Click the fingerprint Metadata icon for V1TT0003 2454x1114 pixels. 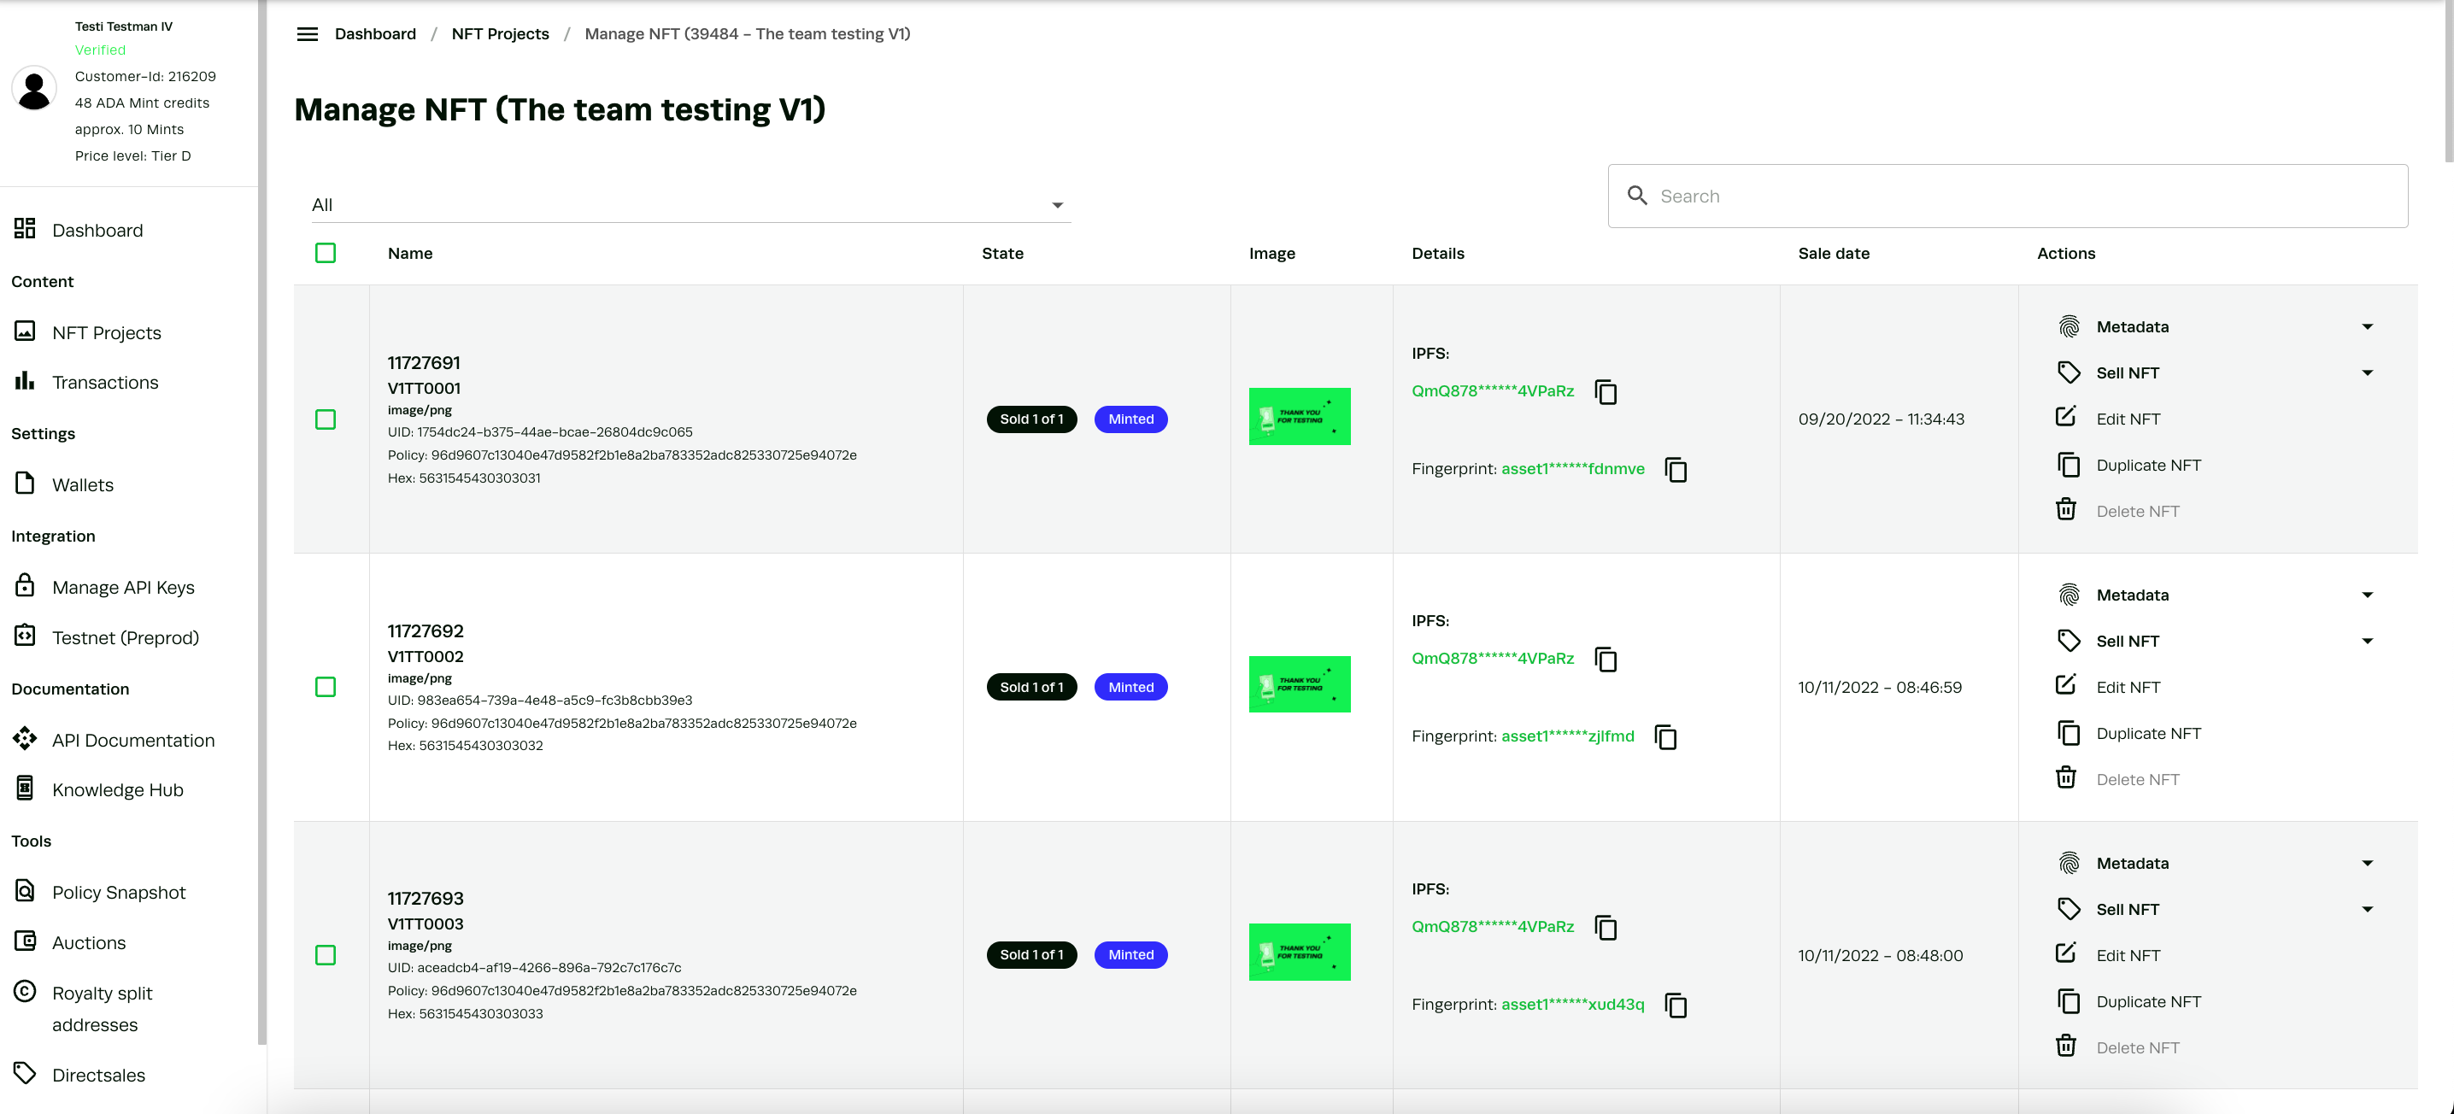[2068, 864]
